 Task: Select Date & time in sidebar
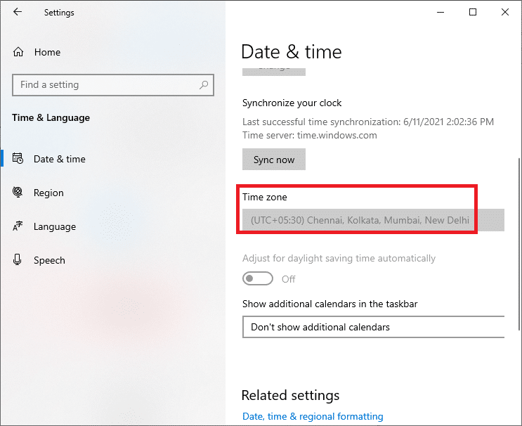tap(60, 159)
